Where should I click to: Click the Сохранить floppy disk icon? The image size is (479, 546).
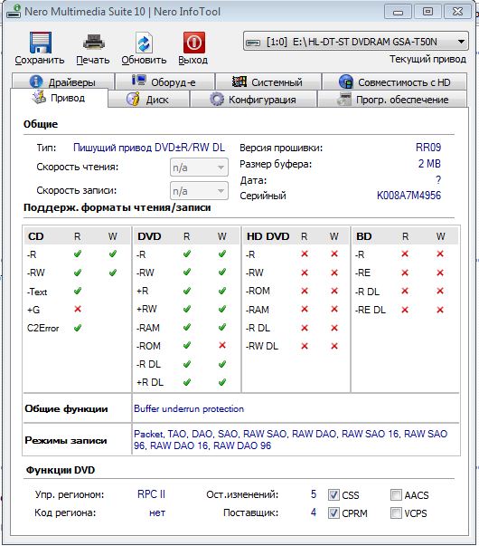[41, 43]
